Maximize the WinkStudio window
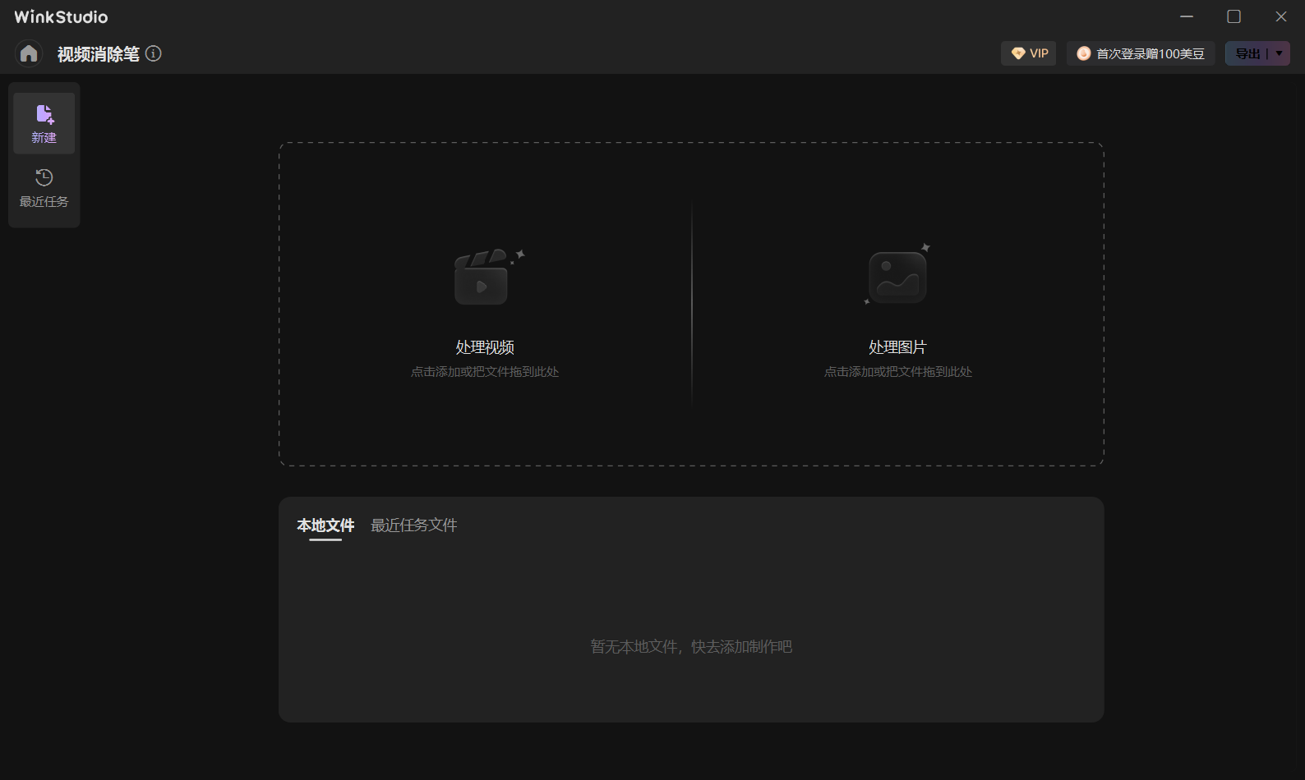Viewport: 1305px width, 780px height. (x=1234, y=16)
